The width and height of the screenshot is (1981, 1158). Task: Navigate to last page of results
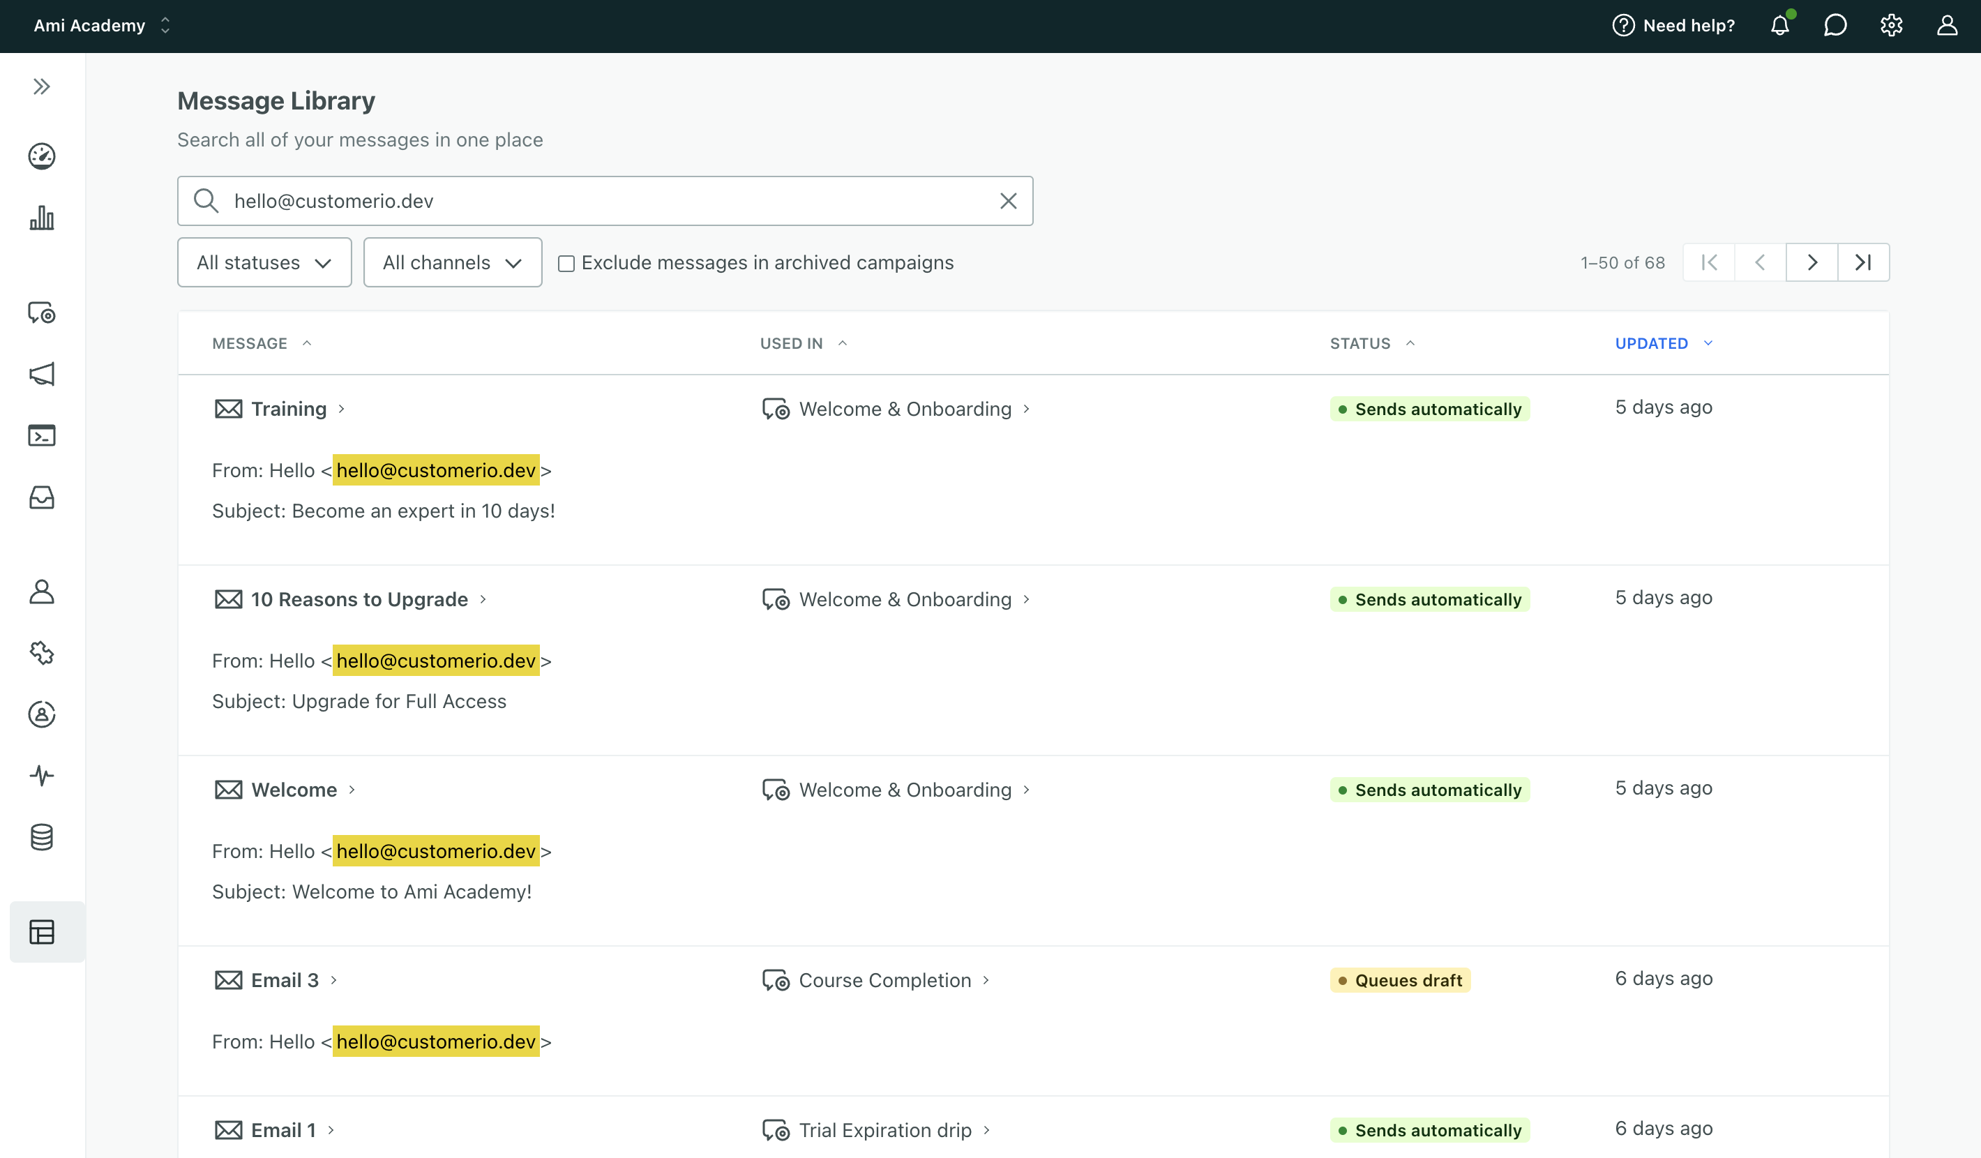pyautogui.click(x=1862, y=262)
